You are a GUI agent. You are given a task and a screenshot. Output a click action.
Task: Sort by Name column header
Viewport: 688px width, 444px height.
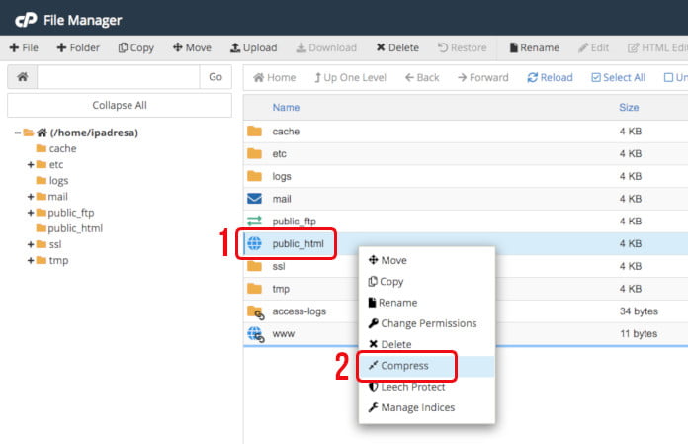point(286,108)
